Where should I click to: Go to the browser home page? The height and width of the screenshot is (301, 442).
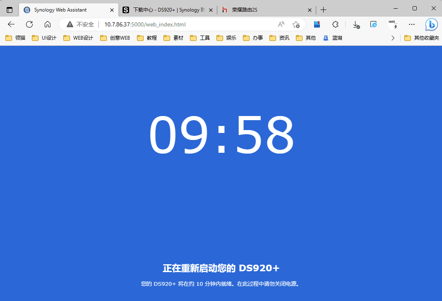pyautogui.click(x=48, y=24)
